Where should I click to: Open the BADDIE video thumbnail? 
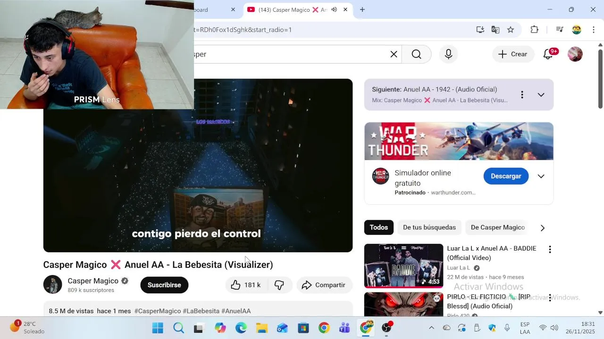tap(403, 266)
